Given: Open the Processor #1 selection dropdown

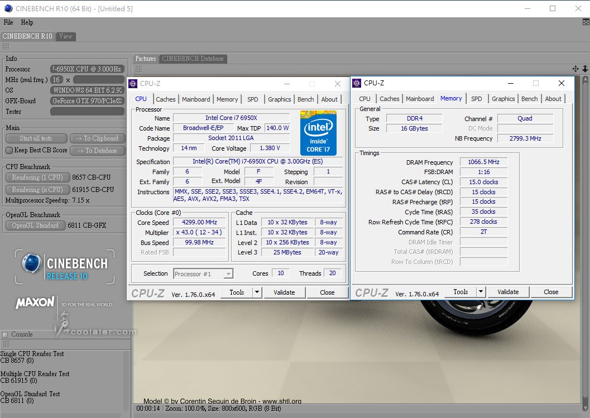Looking at the screenshot, I should click(228, 273).
